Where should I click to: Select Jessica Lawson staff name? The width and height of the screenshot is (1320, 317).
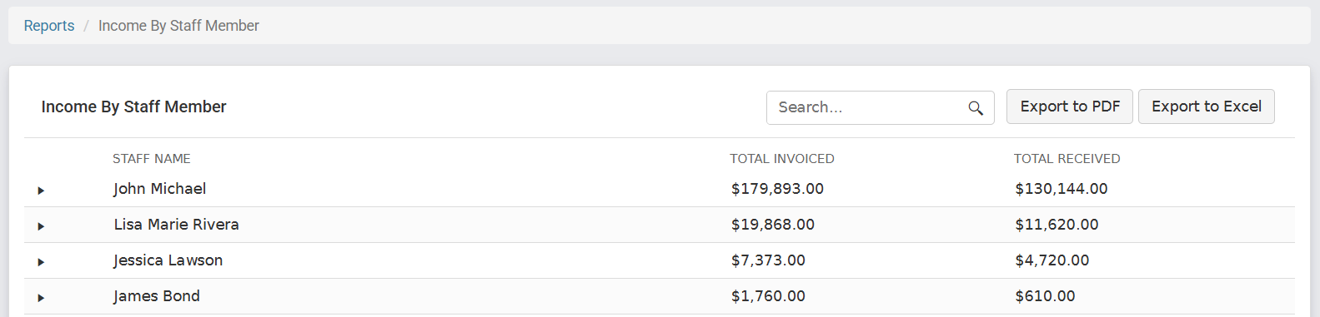click(x=168, y=260)
